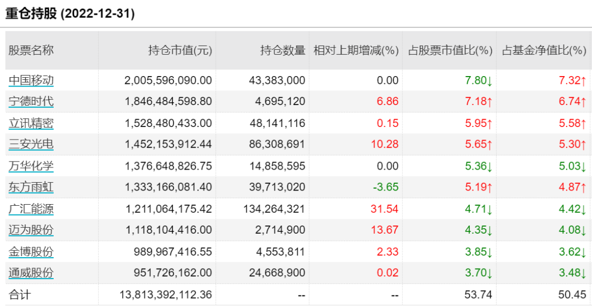Select change value 31.54 for 广汇能源
The height and width of the screenshot is (307, 592).
tap(385, 209)
